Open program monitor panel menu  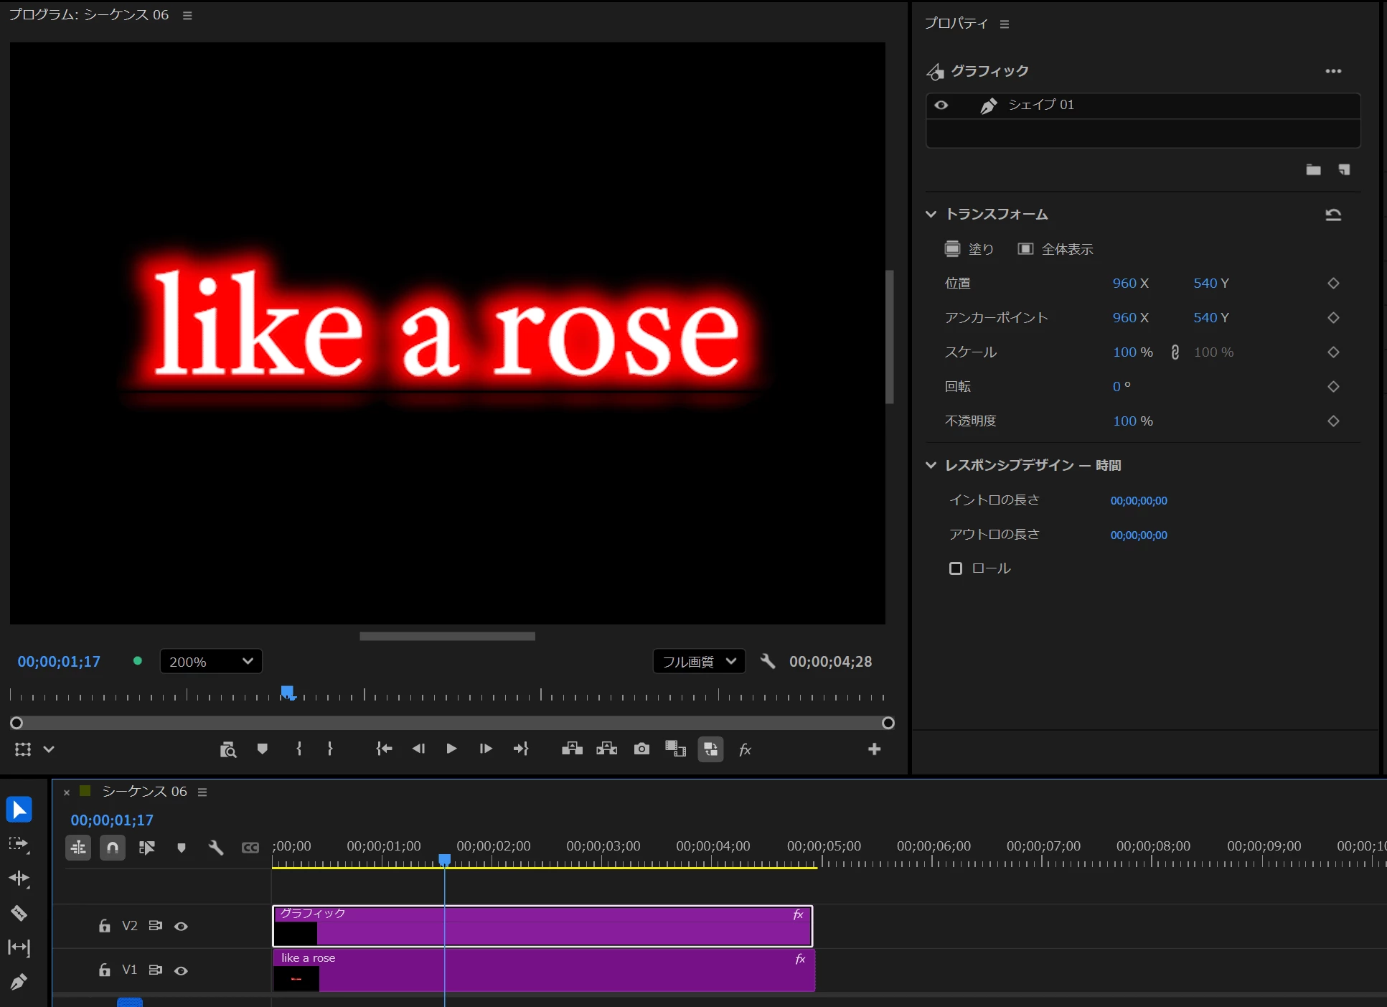[x=187, y=15]
